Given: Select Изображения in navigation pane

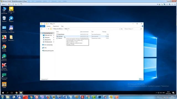Looking at the screenshot, I should click(x=48, y=42).
